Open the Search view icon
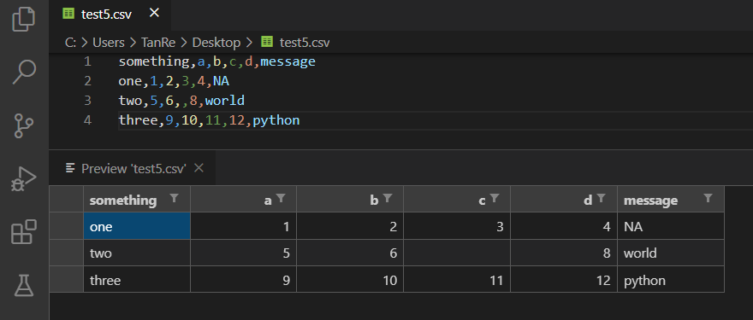This screenshot has height=320, width=753. [24, 73]
